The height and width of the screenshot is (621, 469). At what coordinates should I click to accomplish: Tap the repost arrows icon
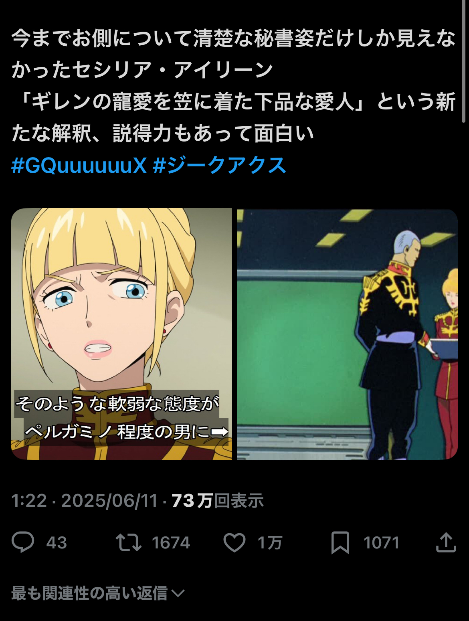[x=128, y=542]
